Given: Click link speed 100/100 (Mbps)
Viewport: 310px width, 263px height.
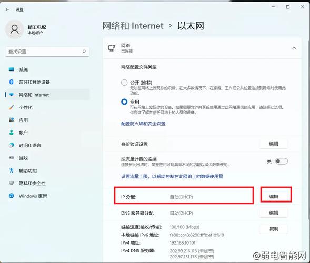Looking at the screenshot, I should (x=184, y=227).
